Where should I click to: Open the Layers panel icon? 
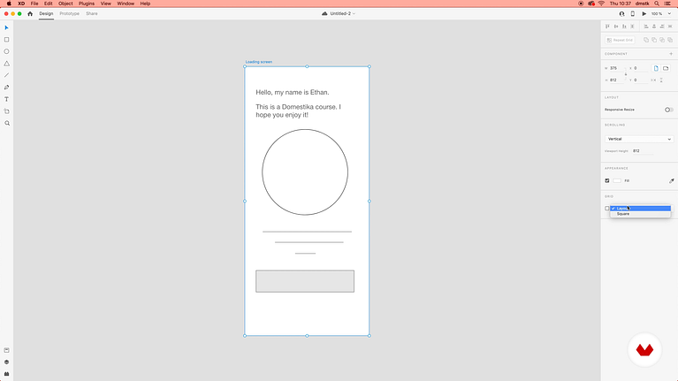point(6,362)
